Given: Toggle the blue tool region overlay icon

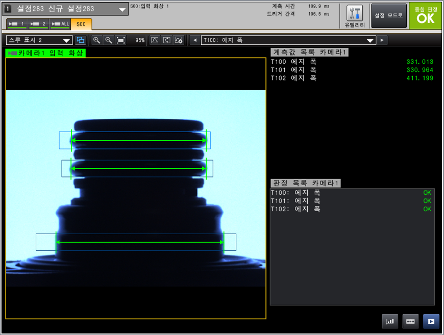Looking at the screenshot, I should pyautogui.click(x=81, y=40).
